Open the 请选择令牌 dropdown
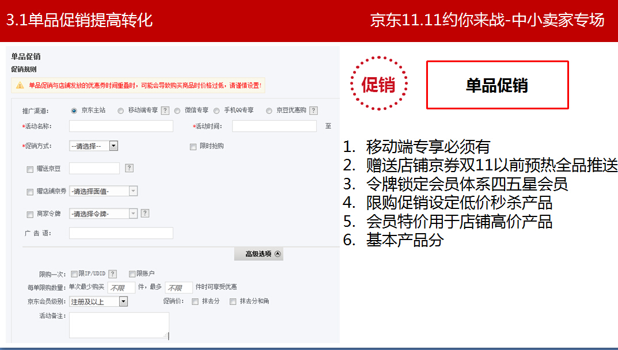This screenshot has width=618, height=350. (103, 214)
